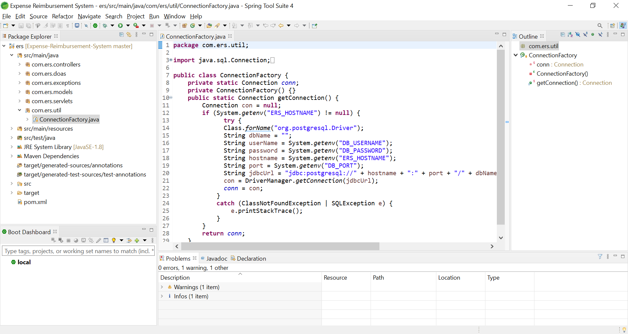Open the Run button dropdown arrow

click(x=128, y=26)
